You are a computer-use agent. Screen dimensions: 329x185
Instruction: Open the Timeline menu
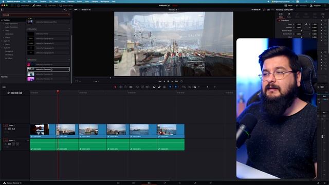point(43,2)
